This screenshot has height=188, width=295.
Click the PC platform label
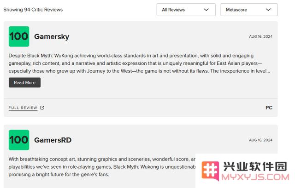(x=269, y=108)
